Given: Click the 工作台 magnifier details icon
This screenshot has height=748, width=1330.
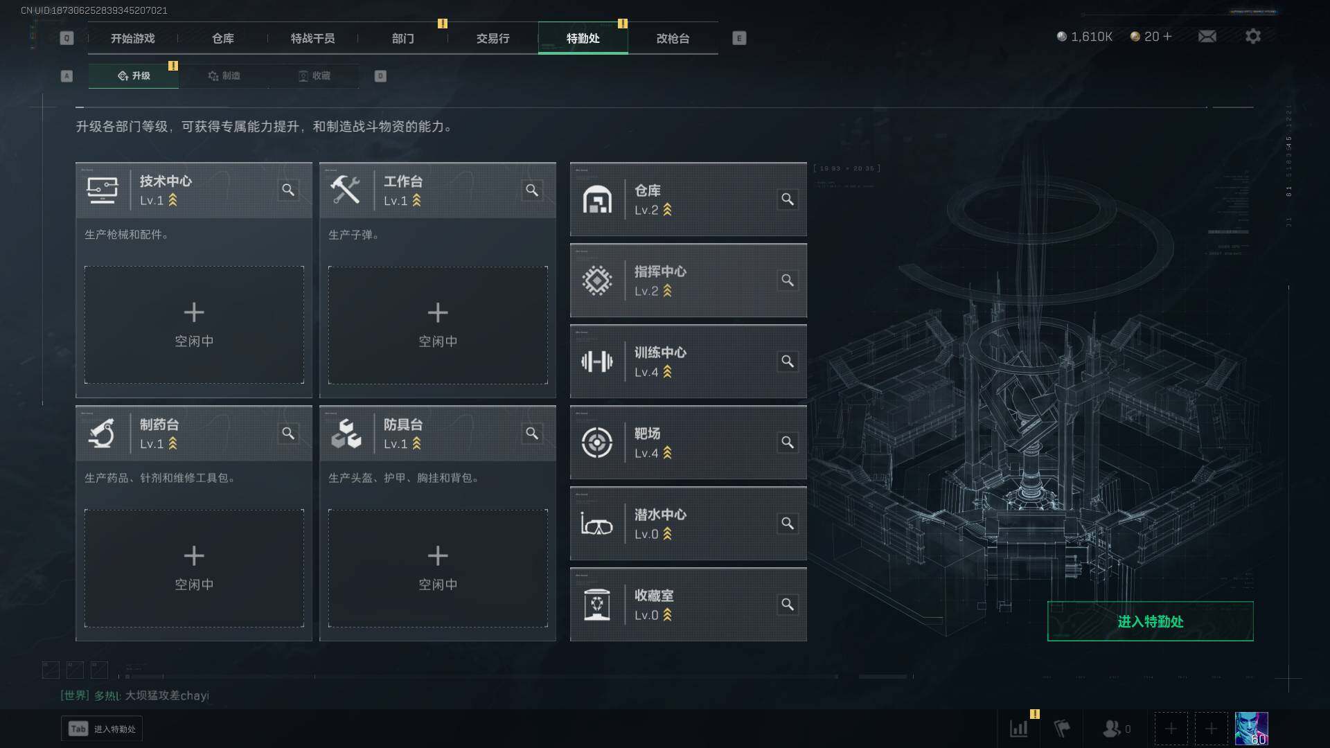Looking at the screenshot, I should 532,190.
